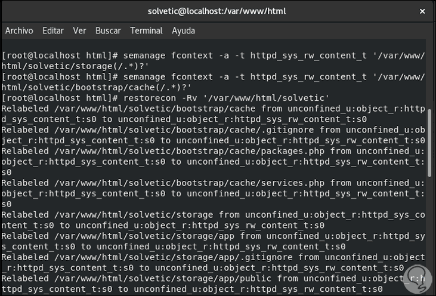Open the Archivo menu
The image size is (436, 296).
tap(19, 30)
